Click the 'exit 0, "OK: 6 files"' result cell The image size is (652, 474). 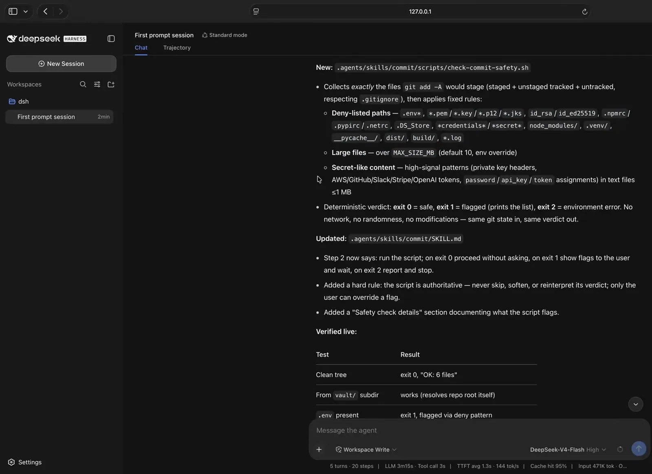(429, 374)
